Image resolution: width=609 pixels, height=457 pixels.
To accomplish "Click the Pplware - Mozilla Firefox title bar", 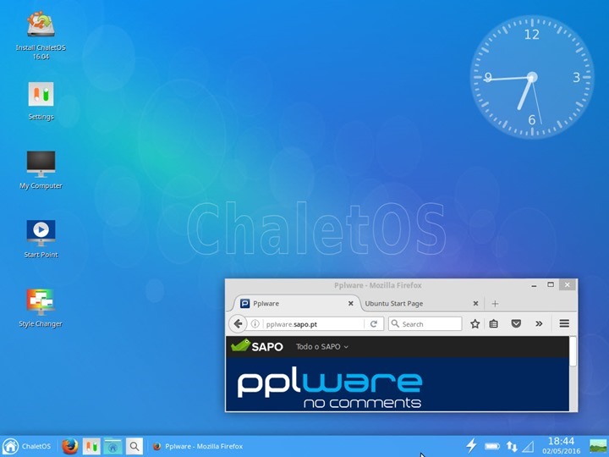I will click(377, 285).
